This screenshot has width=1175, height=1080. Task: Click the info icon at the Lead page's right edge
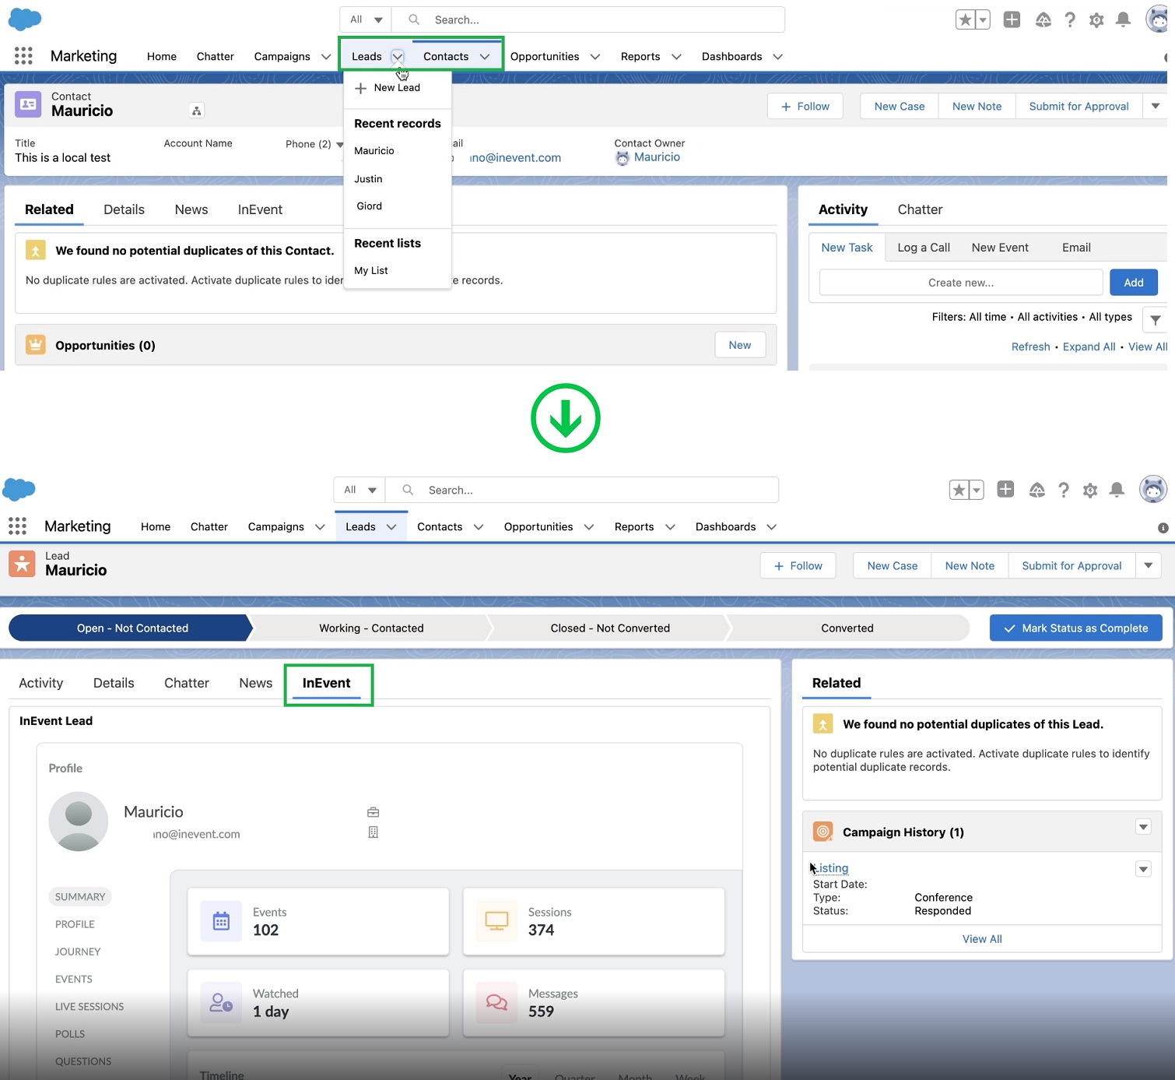(1163, 528)
